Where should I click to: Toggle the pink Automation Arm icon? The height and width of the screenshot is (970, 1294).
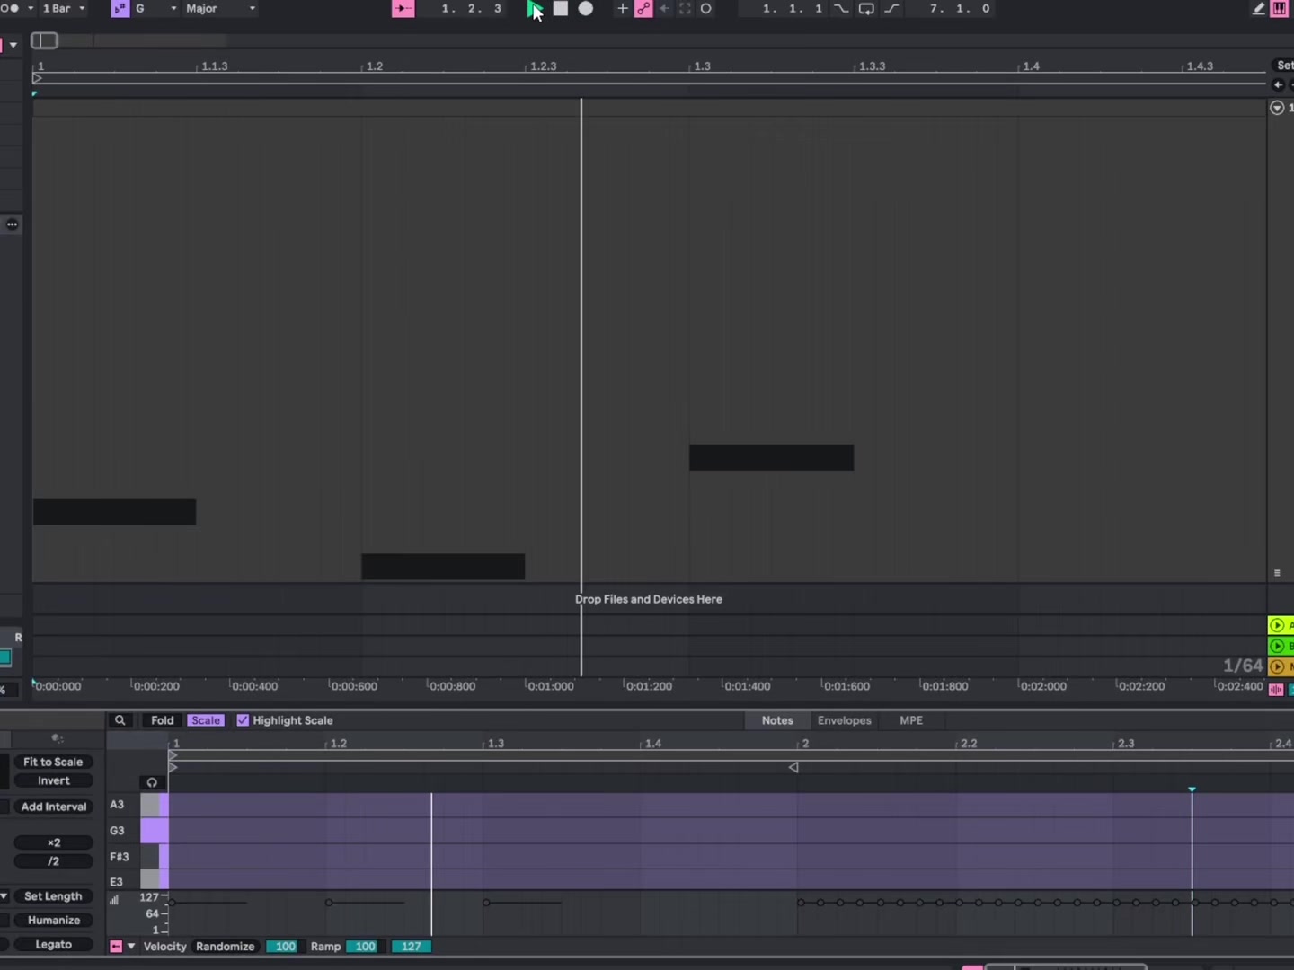(643, 9)
